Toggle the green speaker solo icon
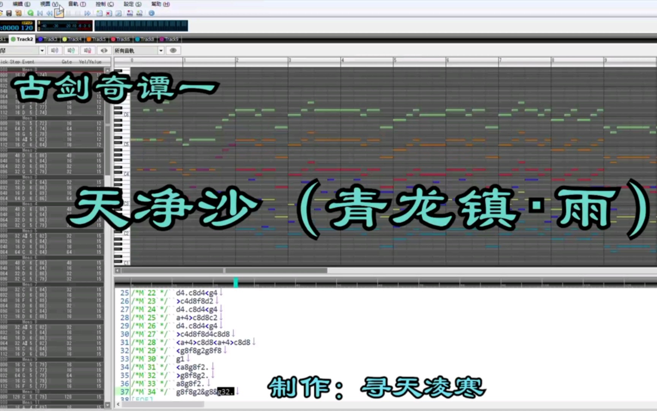This screenshot has height=411, width=657. point(71,50)
